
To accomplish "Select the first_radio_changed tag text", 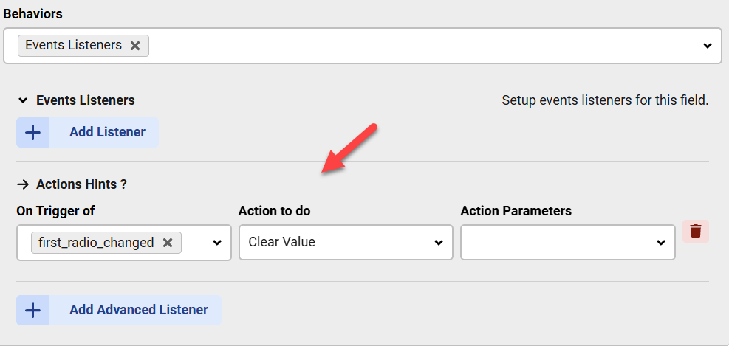I will point(92,243).
